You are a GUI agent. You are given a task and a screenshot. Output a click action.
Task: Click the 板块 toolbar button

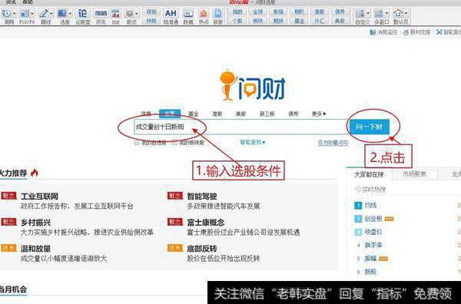click(x=258, y=21)
